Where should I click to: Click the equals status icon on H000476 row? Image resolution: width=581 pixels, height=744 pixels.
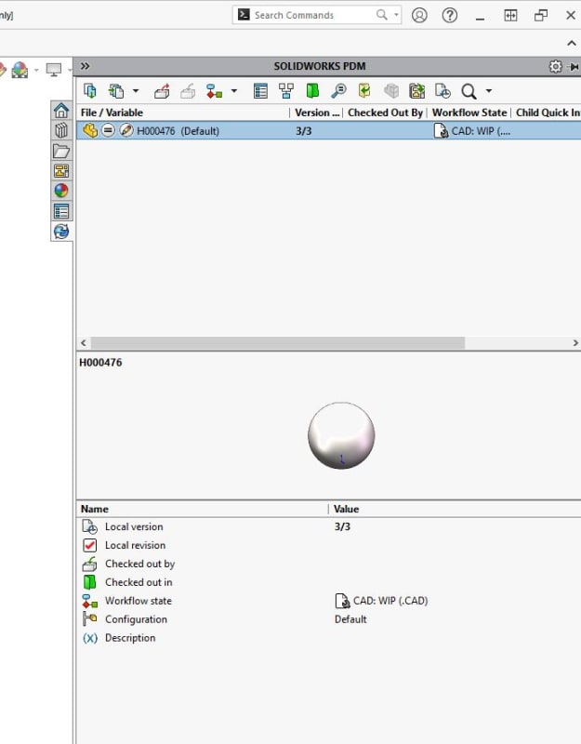click(x=108, y=130)
